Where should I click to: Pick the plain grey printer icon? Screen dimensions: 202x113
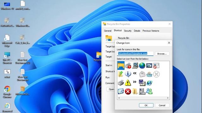pos(121,83)
